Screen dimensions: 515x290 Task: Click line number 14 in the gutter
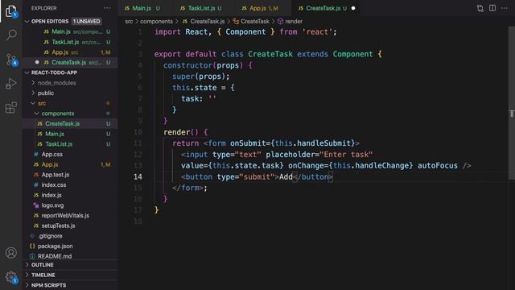(138, 176)
